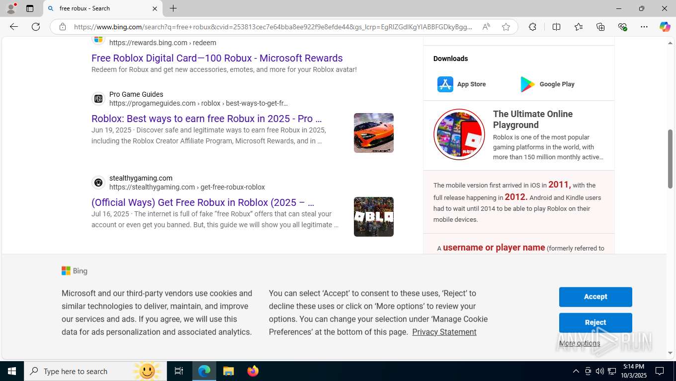Open the profile avatar icon
This screenshot has width=676, height=381.
[11, 8]
